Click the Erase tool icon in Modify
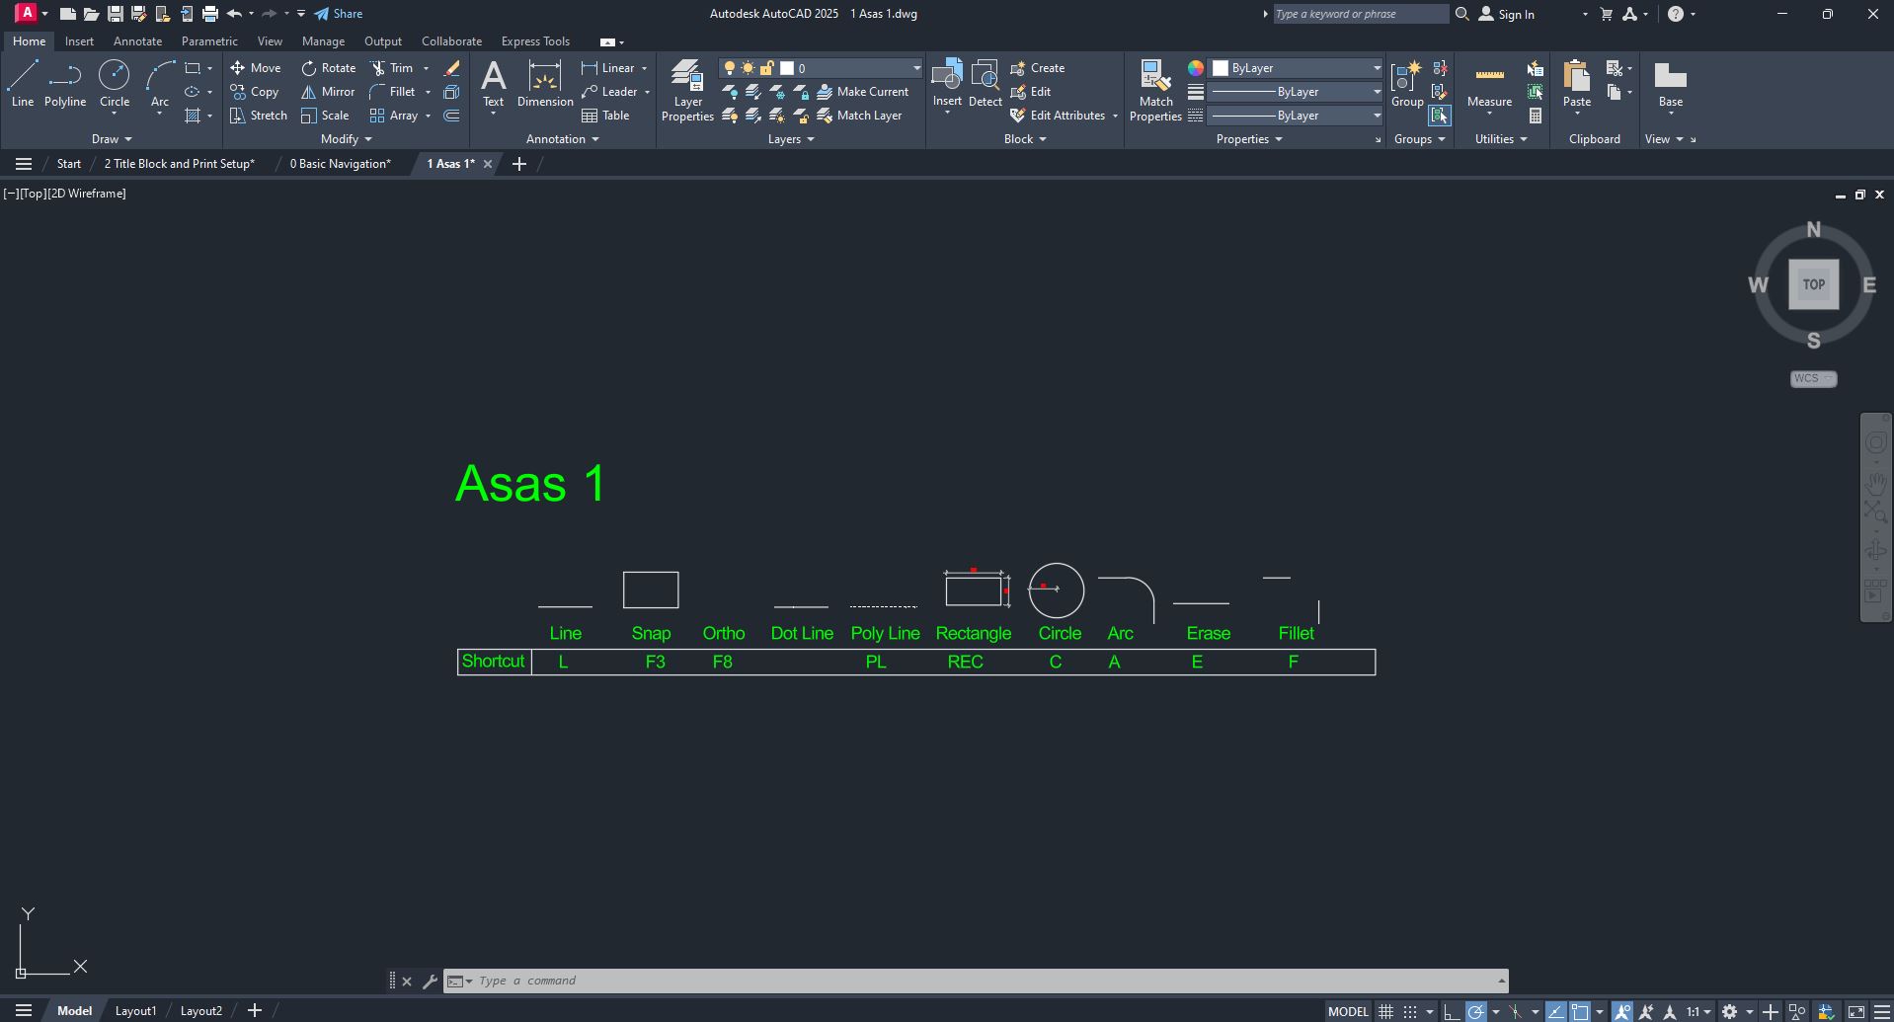This screenshot has height=1022, width=1894. pos(451,68)
